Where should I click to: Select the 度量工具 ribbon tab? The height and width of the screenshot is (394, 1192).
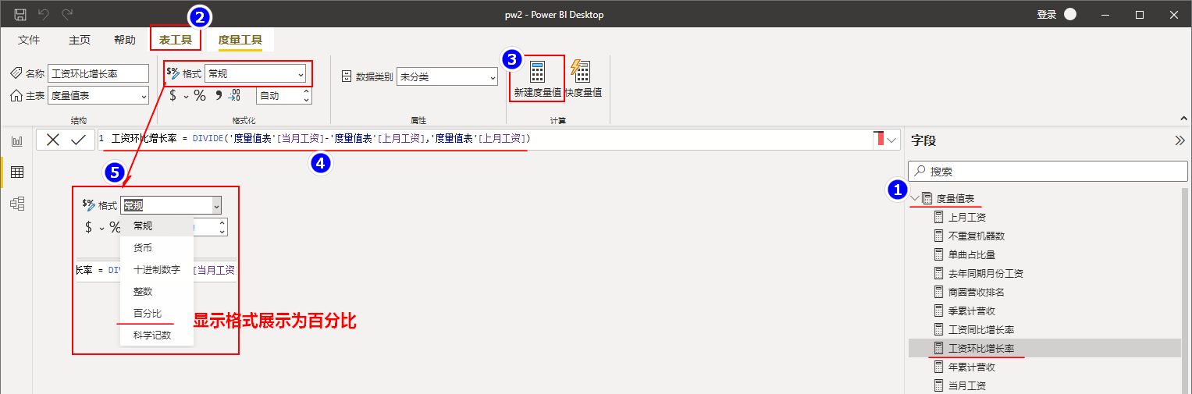(240, 40)
